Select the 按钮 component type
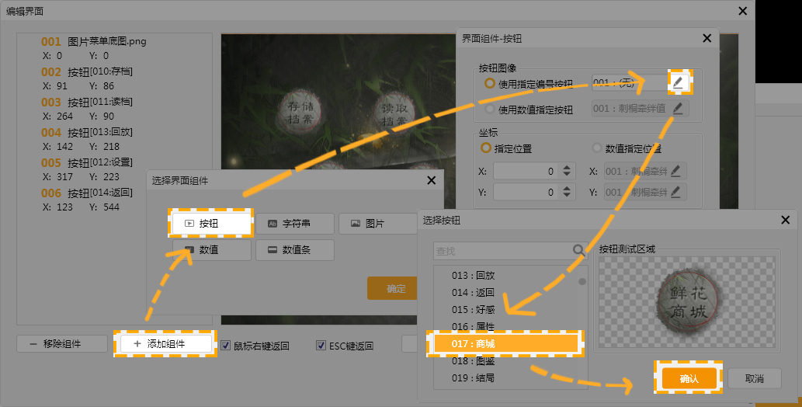The image size is (802, 407). pos(211,223)
